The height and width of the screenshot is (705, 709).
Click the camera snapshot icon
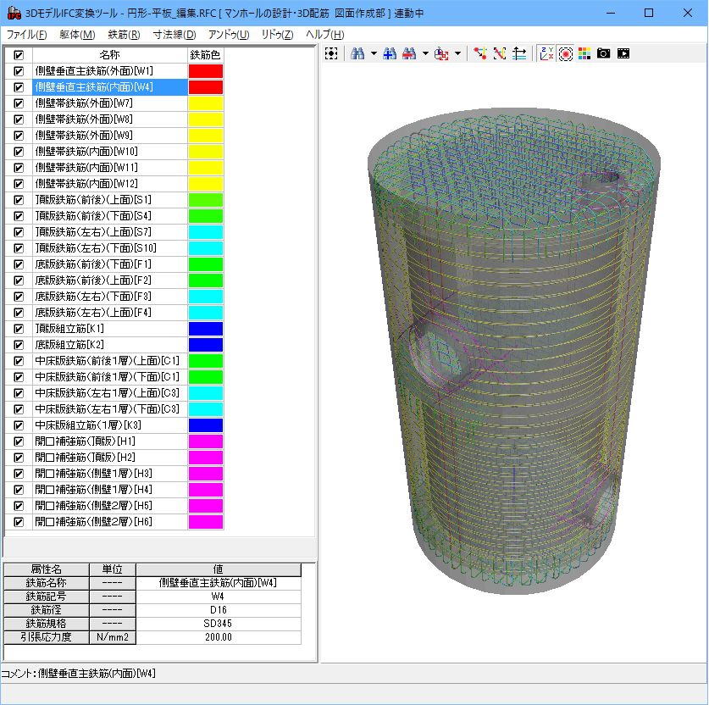coord(603,54)
